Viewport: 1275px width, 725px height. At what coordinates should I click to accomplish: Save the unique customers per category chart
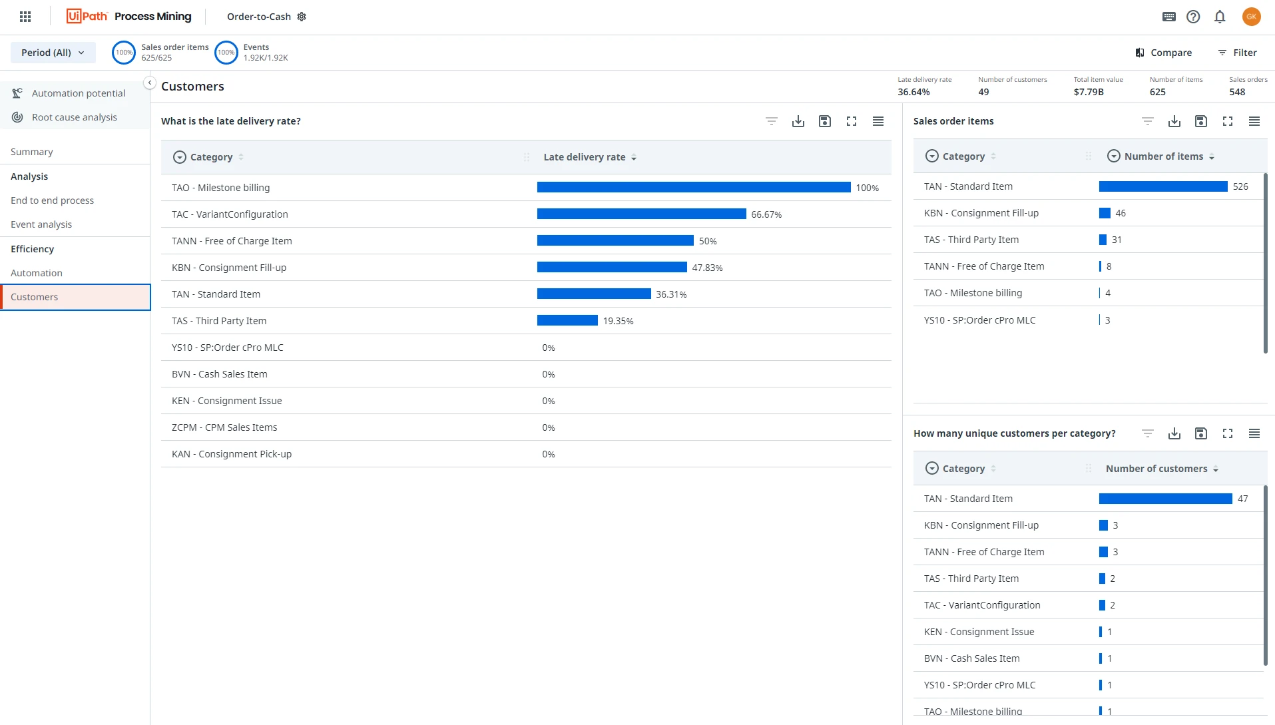pos(1201,433)
